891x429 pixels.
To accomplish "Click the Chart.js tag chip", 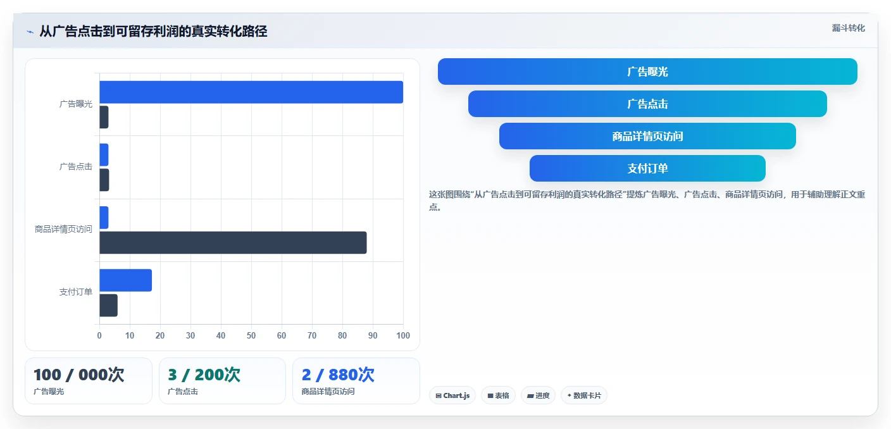I will tap(452, 395).
